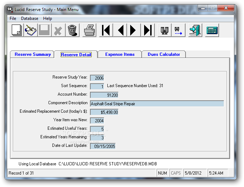Click the Delete trash can icon
Viewport: 244px width, 187px height.
[72, 30]
